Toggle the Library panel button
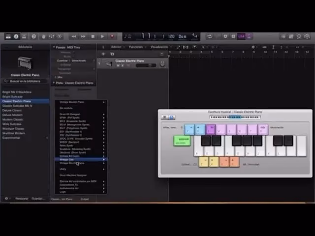 coord(8,36)
